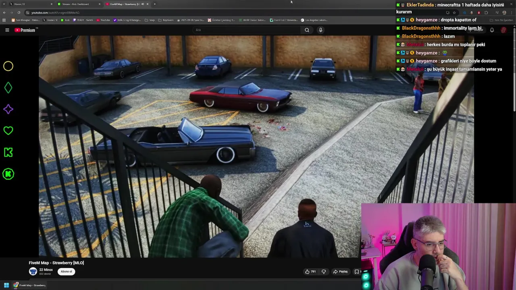
Task: Open the 22 Minox channel name link
Action: (46, 270)
